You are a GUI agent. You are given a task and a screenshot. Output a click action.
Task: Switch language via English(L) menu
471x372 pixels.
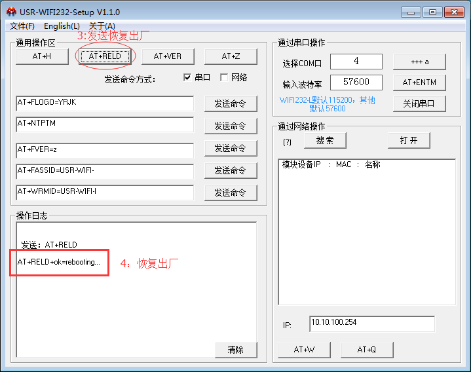point(62,26)
